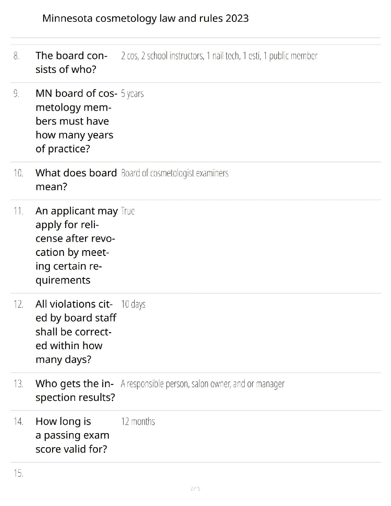Click item number 15
This screenshot has height=506, width=391.
pyautogui.click(x=18, y=473)
